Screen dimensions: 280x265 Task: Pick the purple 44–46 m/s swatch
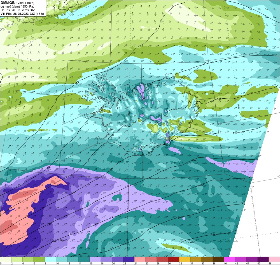[x=252, y=259]
